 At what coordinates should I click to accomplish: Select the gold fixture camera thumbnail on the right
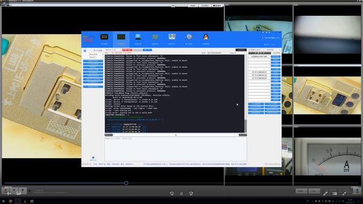[x=327, y=95]
